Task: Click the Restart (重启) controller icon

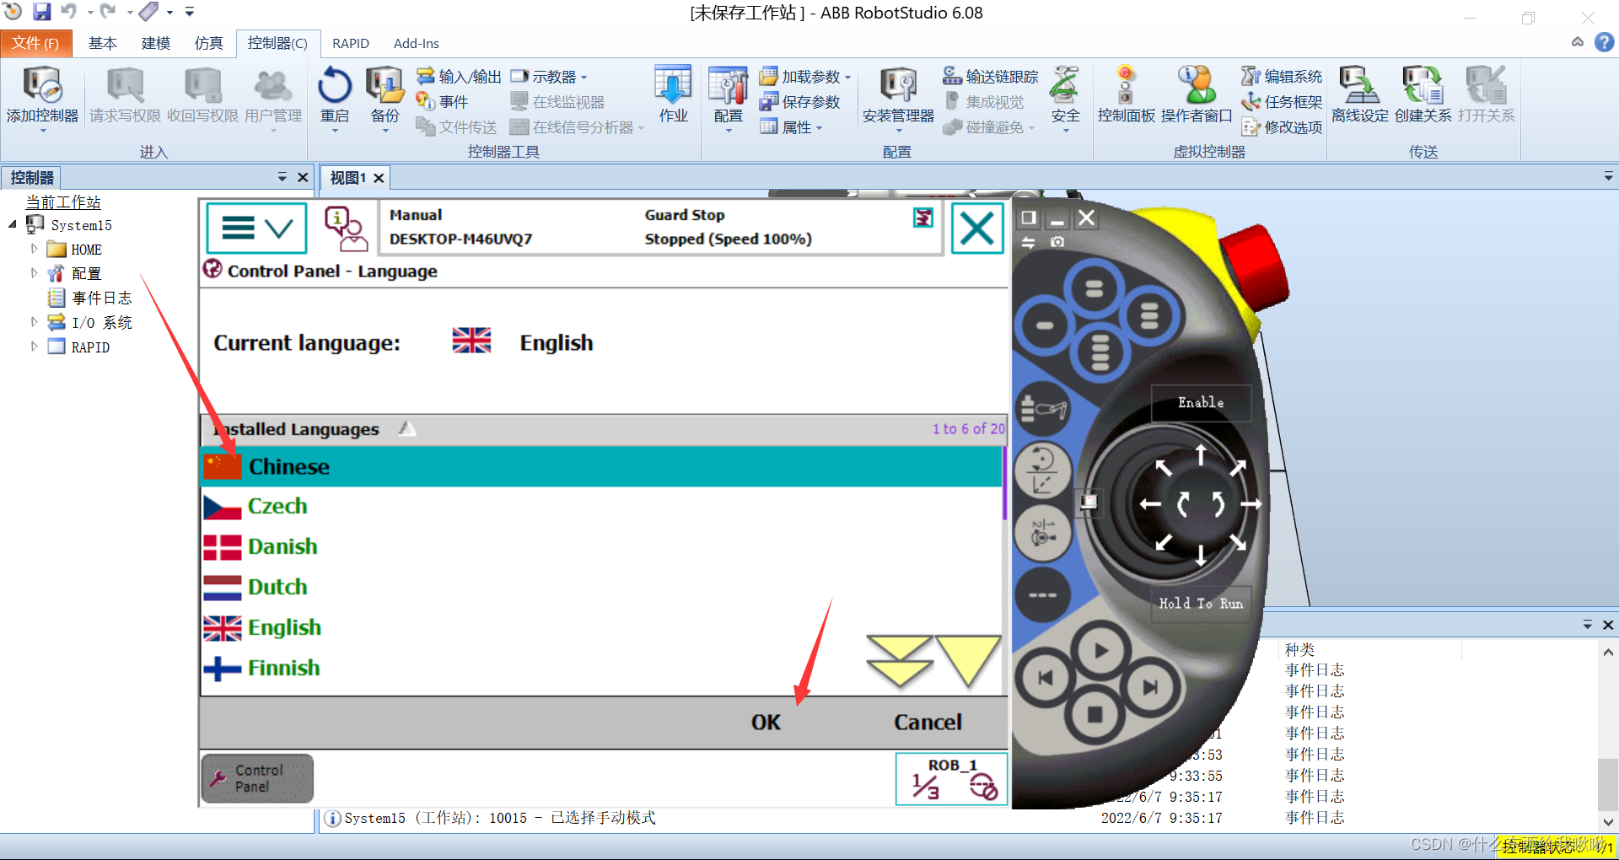Action: 335,95
